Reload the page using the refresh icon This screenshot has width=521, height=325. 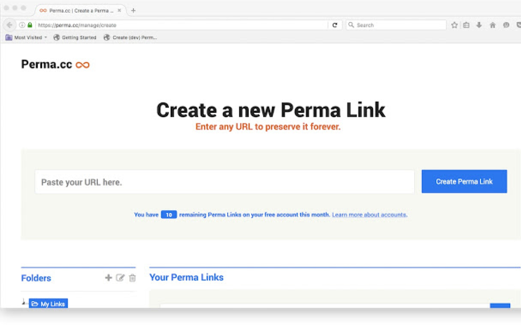click(x=335, y=25)
